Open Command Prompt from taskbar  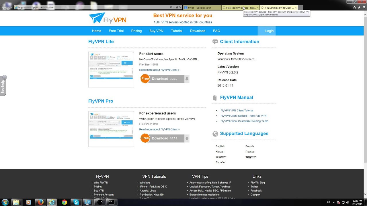pyautogui.click(x=112, y=202)
